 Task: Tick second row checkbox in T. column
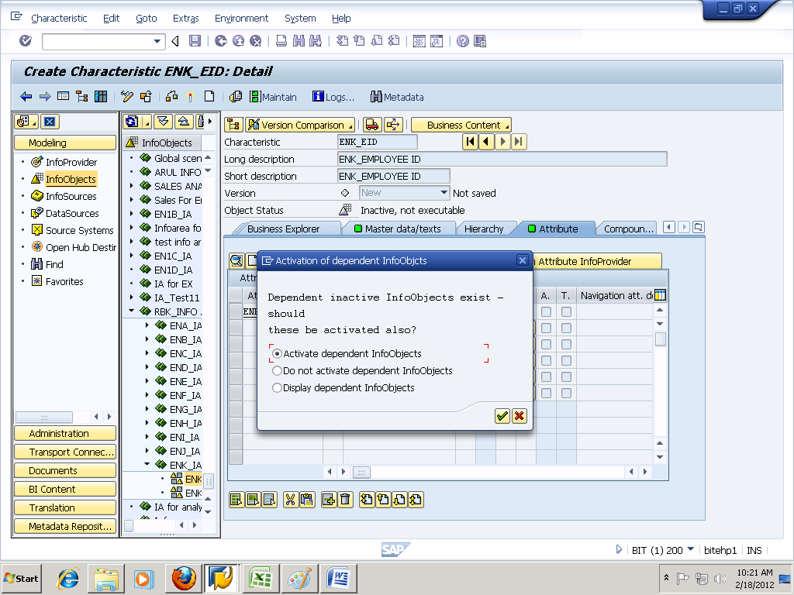pos(566,328)
